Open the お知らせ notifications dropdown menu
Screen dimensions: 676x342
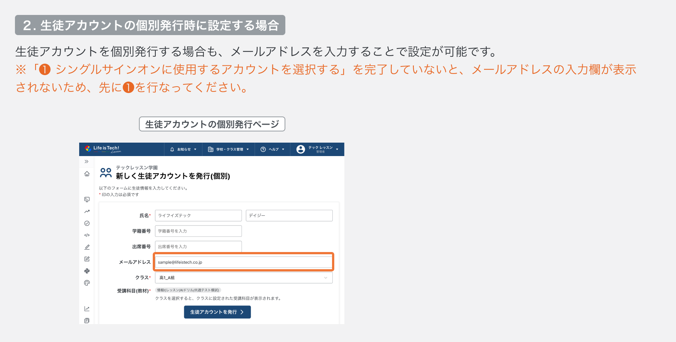[183, 149]
